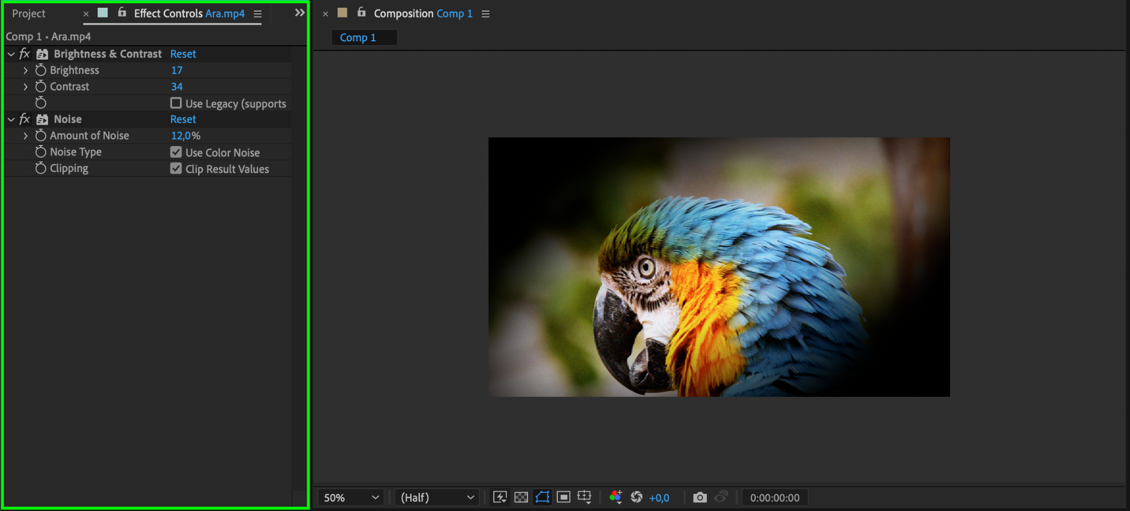Screen dimensions: 1130x511
Task: Reset the Noise effect
Action: (183, 119)
